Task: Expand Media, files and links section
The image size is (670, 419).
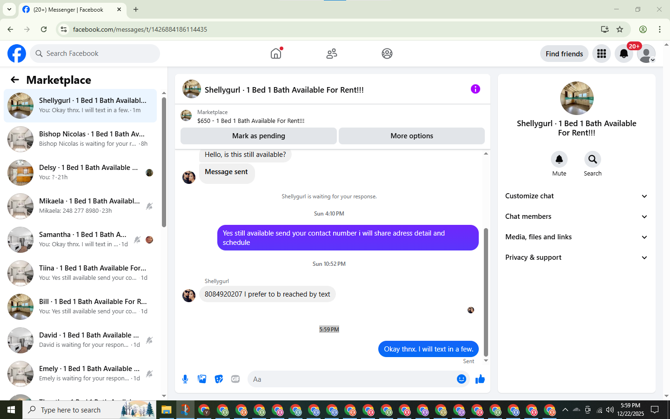Action: pyautogui.click(x=576, y=237)
